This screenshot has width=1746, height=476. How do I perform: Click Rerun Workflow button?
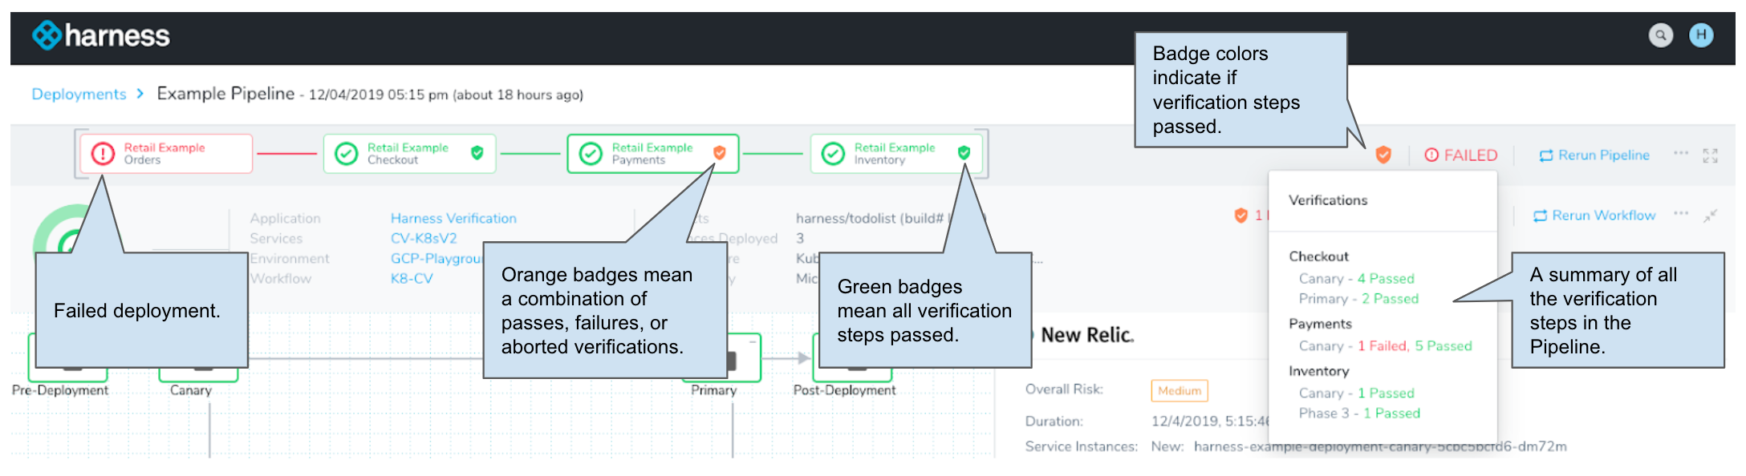pyautogui.click(x=1594, y=216)
